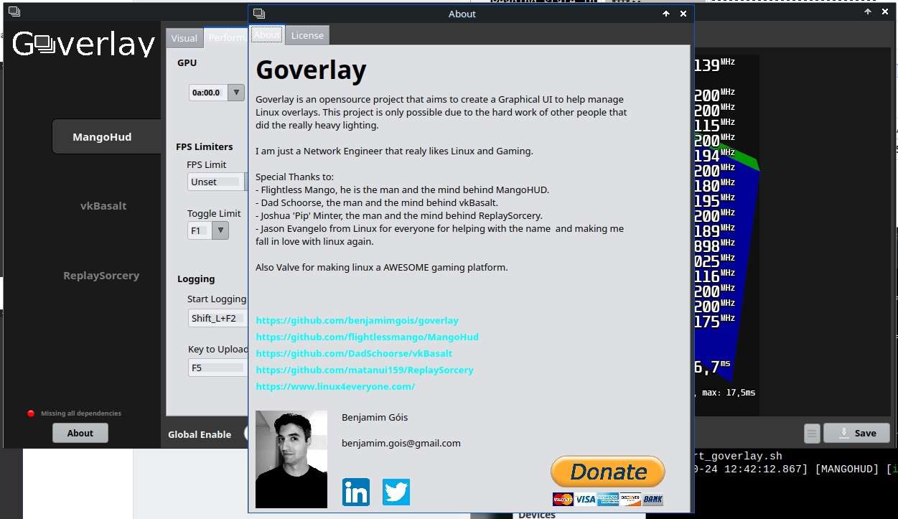Open the Goverlay main window's title bar menu icon
The height and width of the screenshot is (519, 898).
pyautogui.click(x=14, y=12)
